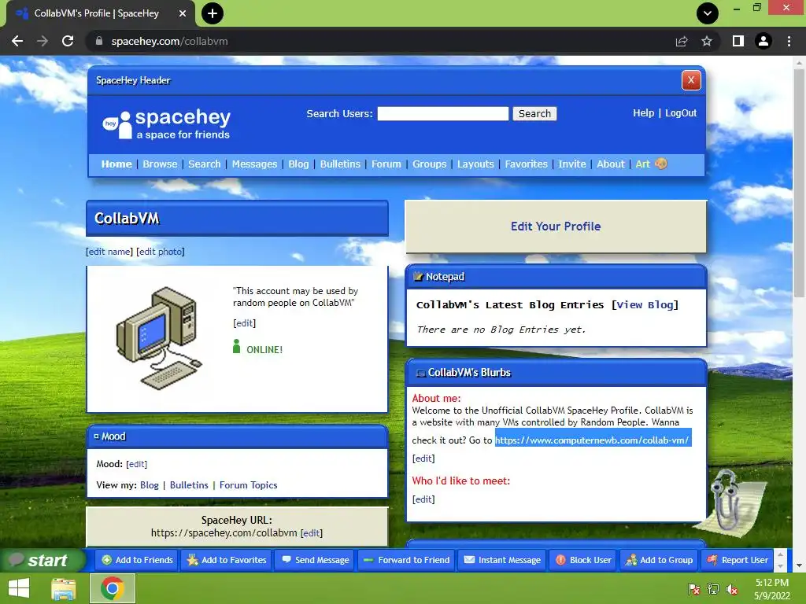806x604 pixels.
Task: Edit the About me blurb
Action: (x=423, y=459)
